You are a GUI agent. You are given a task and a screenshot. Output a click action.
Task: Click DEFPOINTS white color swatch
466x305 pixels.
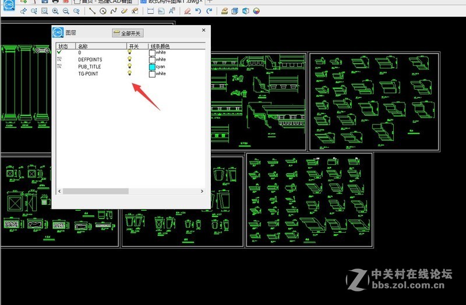click(x=152, y=60)
